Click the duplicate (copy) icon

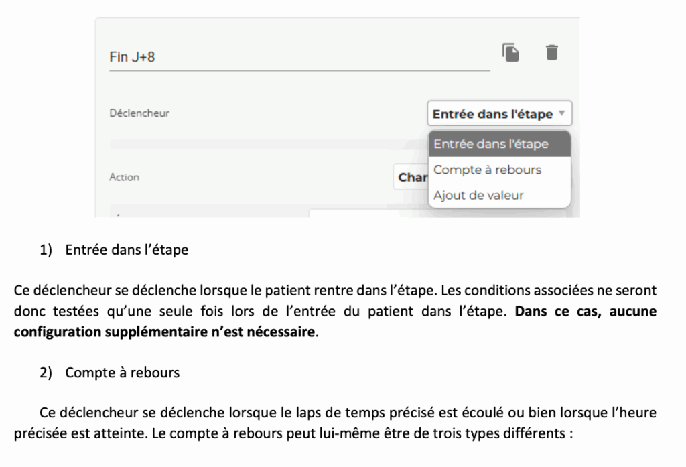click(510, 52)
